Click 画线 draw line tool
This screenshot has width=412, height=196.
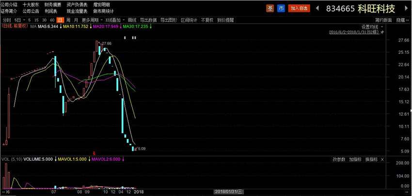(x=132, y=20)
